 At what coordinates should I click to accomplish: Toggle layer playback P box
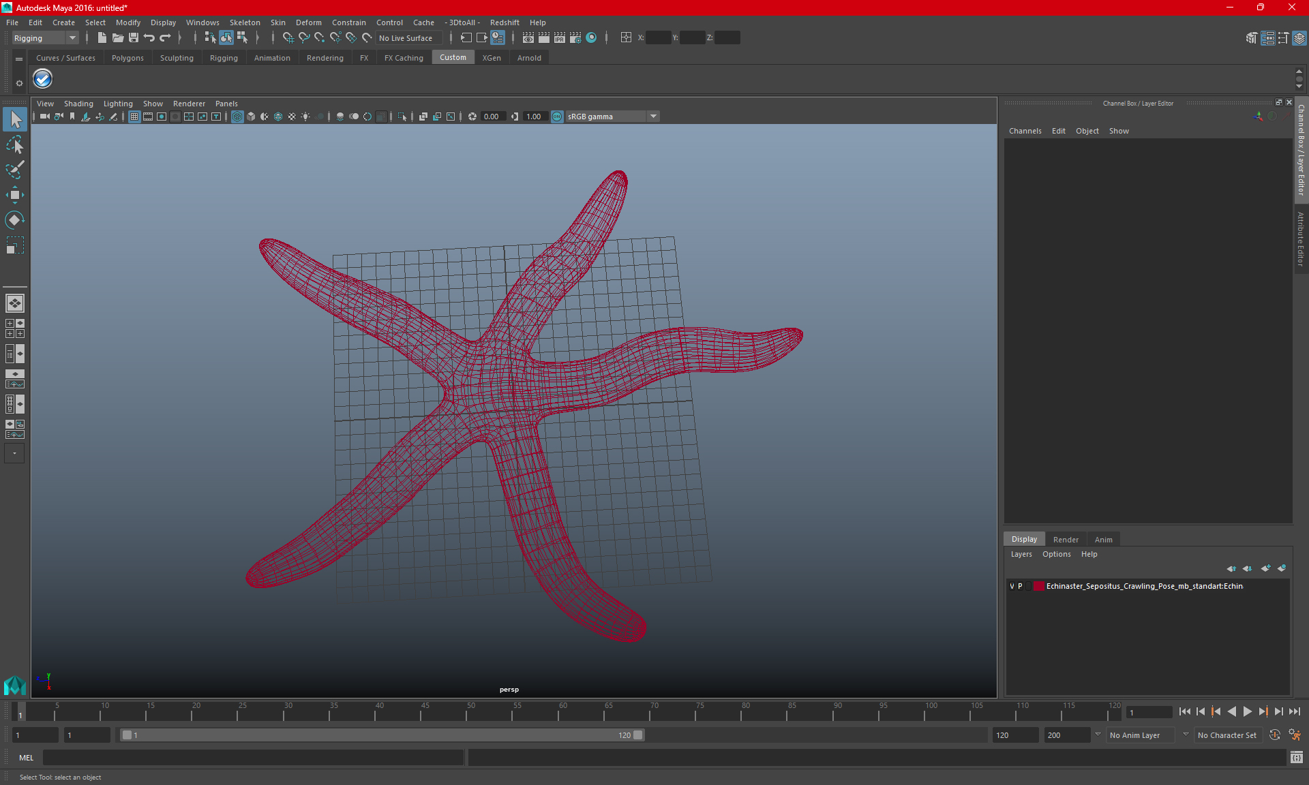click(1020, 586)
